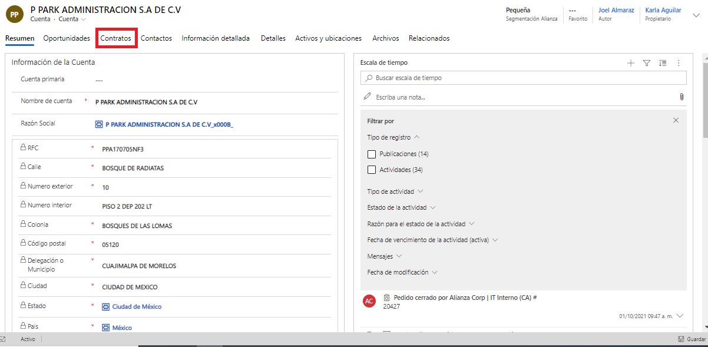Expand the header details chevron
This screenshot has width=708, height=347.
click(696, 15)
